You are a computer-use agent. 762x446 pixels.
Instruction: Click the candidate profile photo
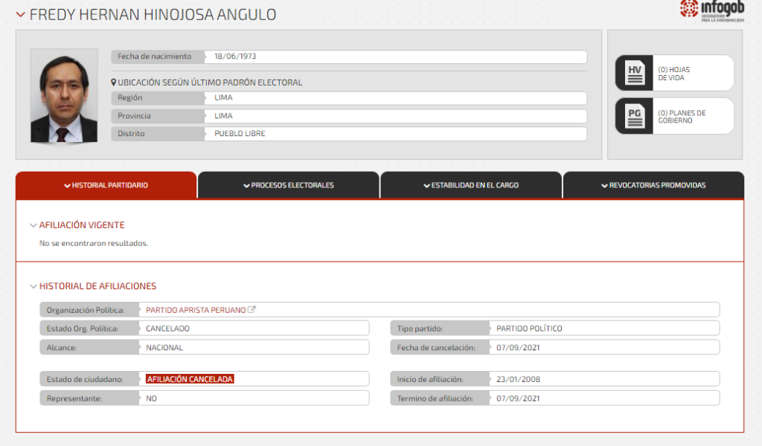click(x=64, y=96)
